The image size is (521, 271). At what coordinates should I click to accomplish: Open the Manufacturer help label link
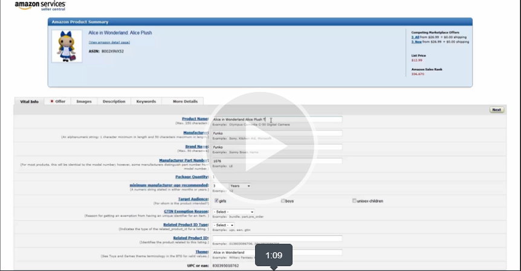click(x=196, y=132)
